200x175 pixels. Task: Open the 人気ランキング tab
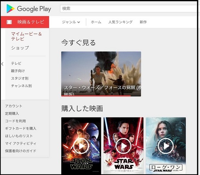120,22
